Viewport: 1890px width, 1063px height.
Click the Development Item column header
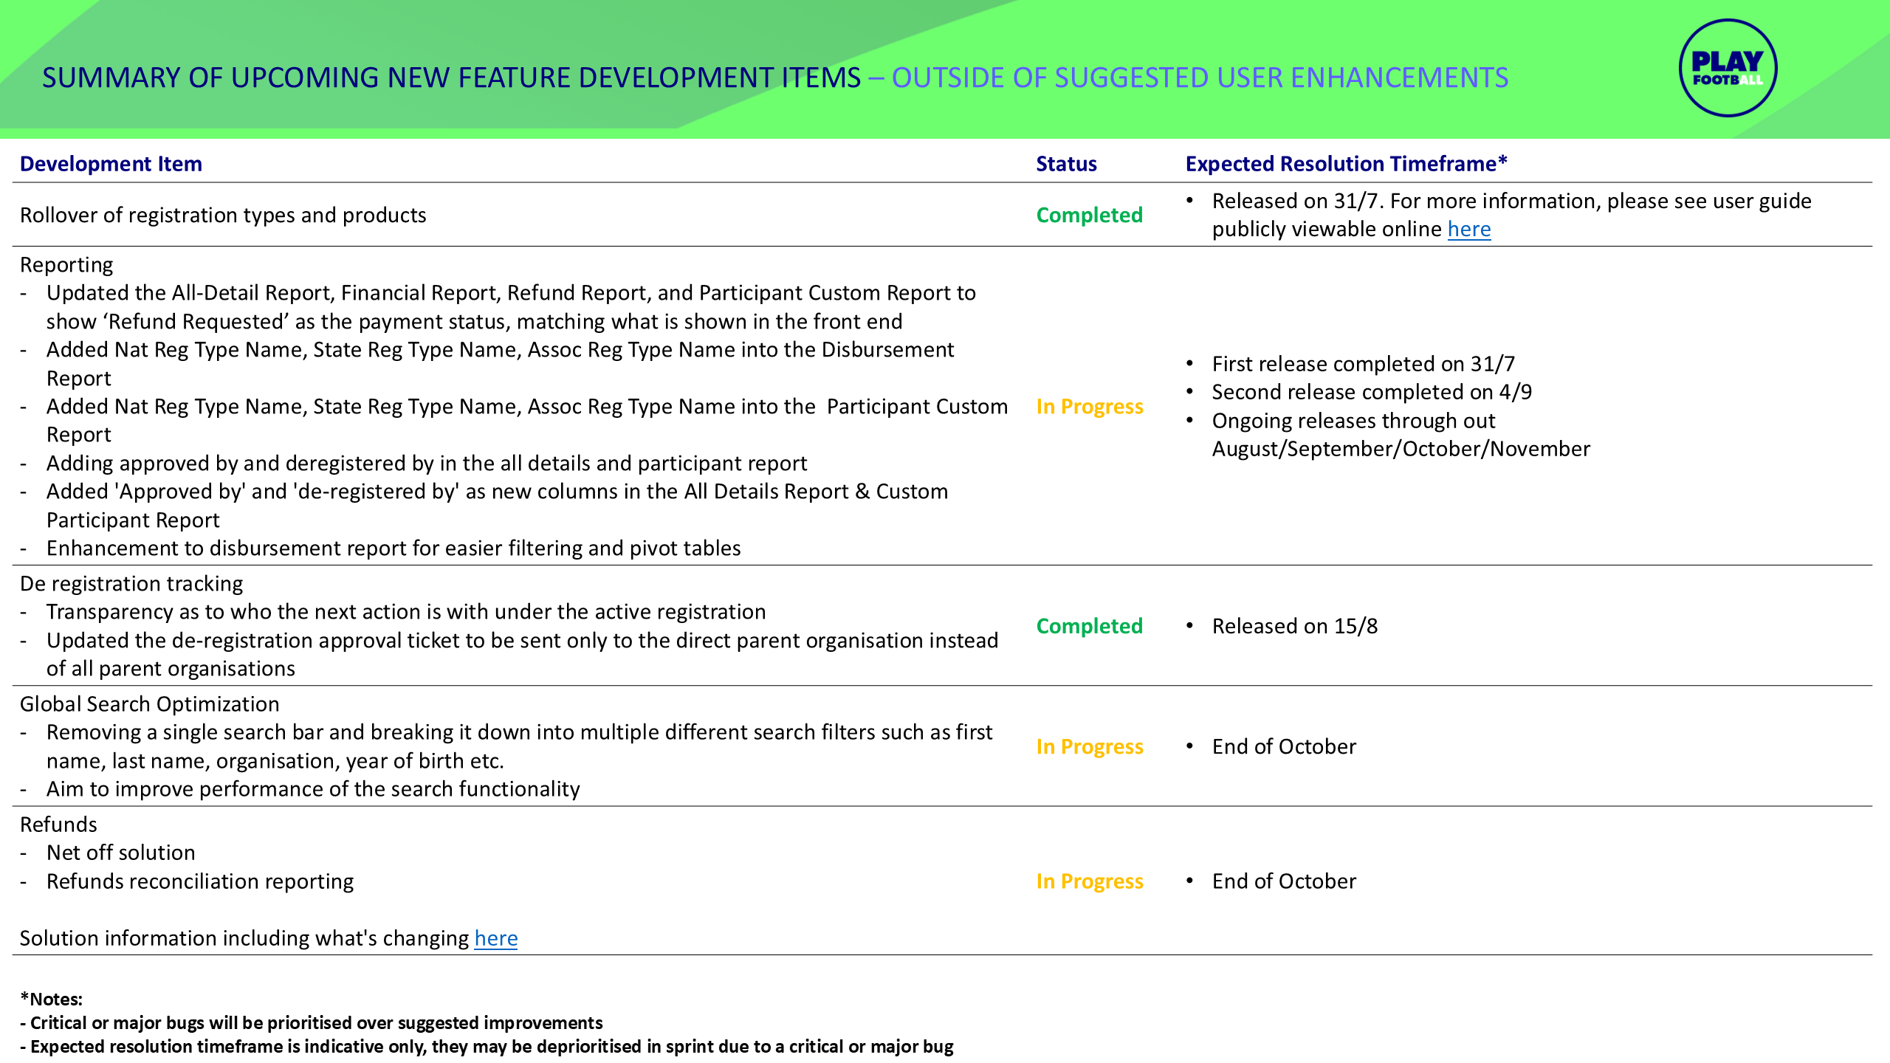(x=111, y=164)
